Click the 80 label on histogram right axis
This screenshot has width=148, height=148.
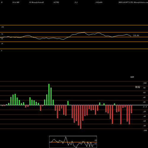(144, 88)
